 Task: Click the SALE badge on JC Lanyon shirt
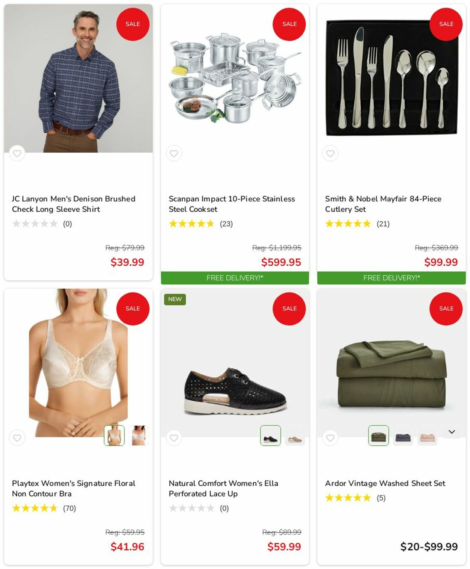pos(133,24)
